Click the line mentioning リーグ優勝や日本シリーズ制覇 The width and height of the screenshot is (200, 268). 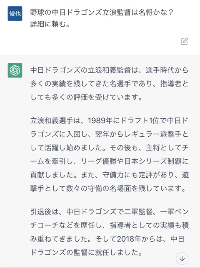[x=109, y=161]
